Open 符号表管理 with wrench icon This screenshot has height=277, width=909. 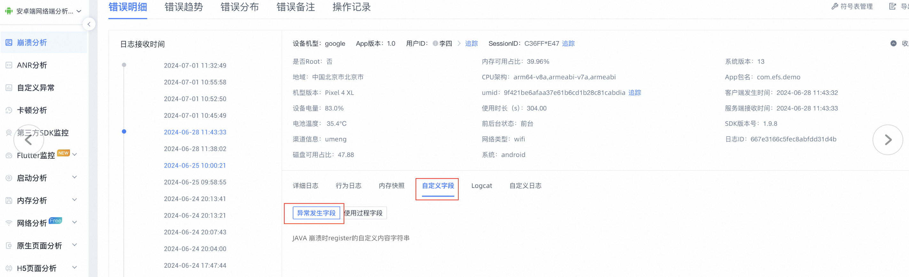click(852, 6)
